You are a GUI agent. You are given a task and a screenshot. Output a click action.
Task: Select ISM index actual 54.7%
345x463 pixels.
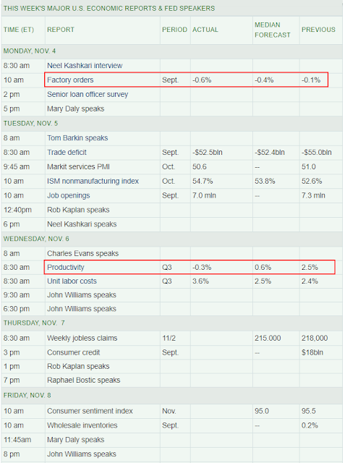point(203,182)
